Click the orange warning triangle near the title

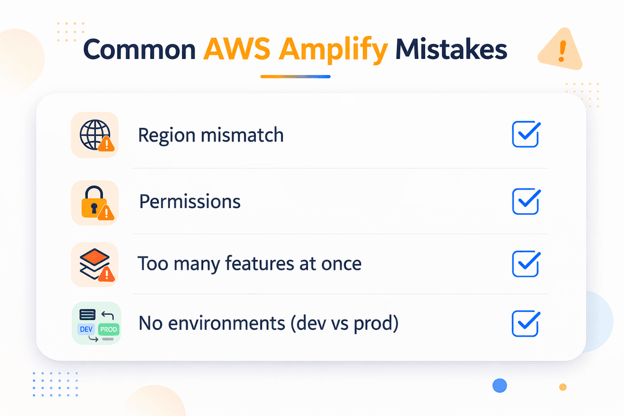(560, 49)
